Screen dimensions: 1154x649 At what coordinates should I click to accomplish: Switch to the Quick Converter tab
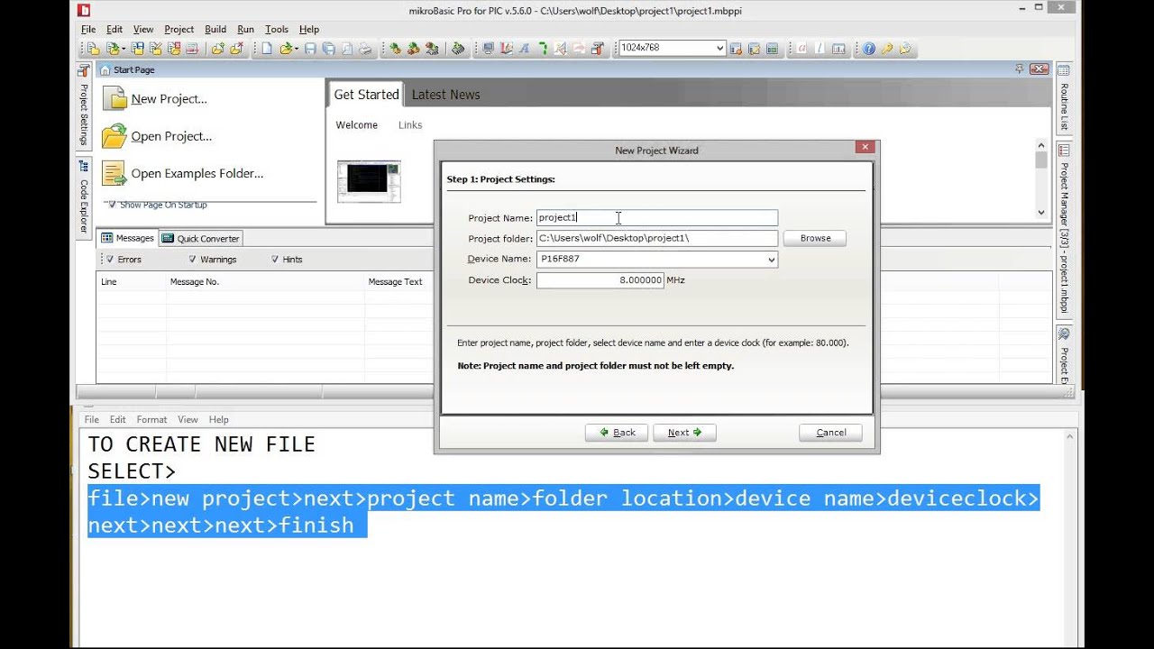[x=201, y=239]
